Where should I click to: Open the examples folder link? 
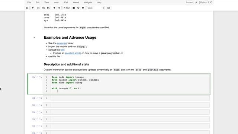[x=62, y=43]
